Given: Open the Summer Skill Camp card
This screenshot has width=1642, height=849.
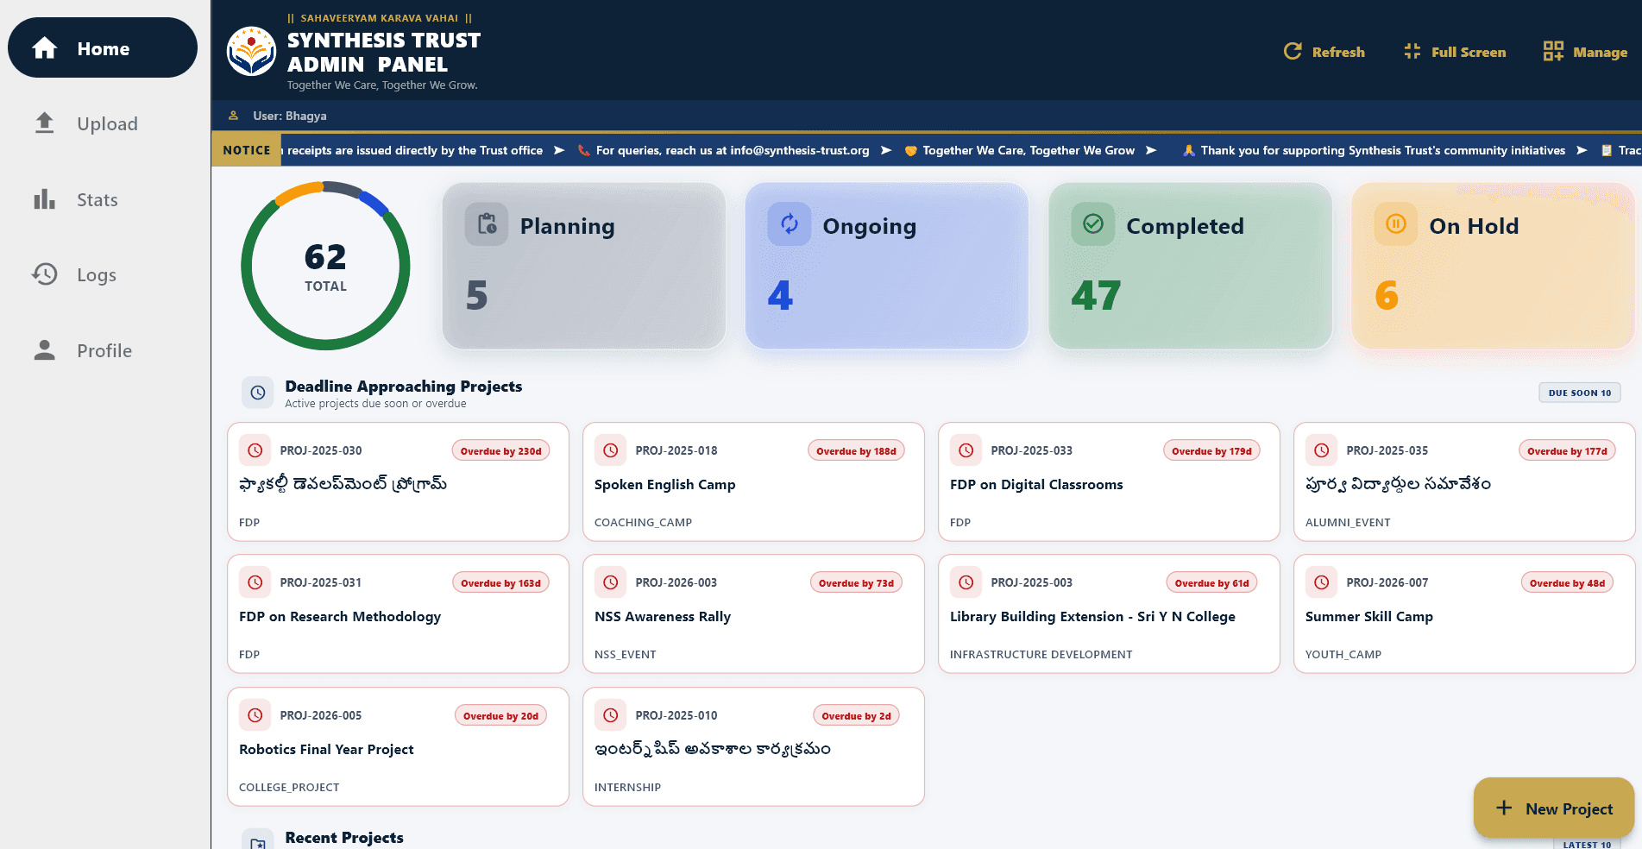Looking at the screenshot, I should pyautogui.click(x=1464, y=613).
